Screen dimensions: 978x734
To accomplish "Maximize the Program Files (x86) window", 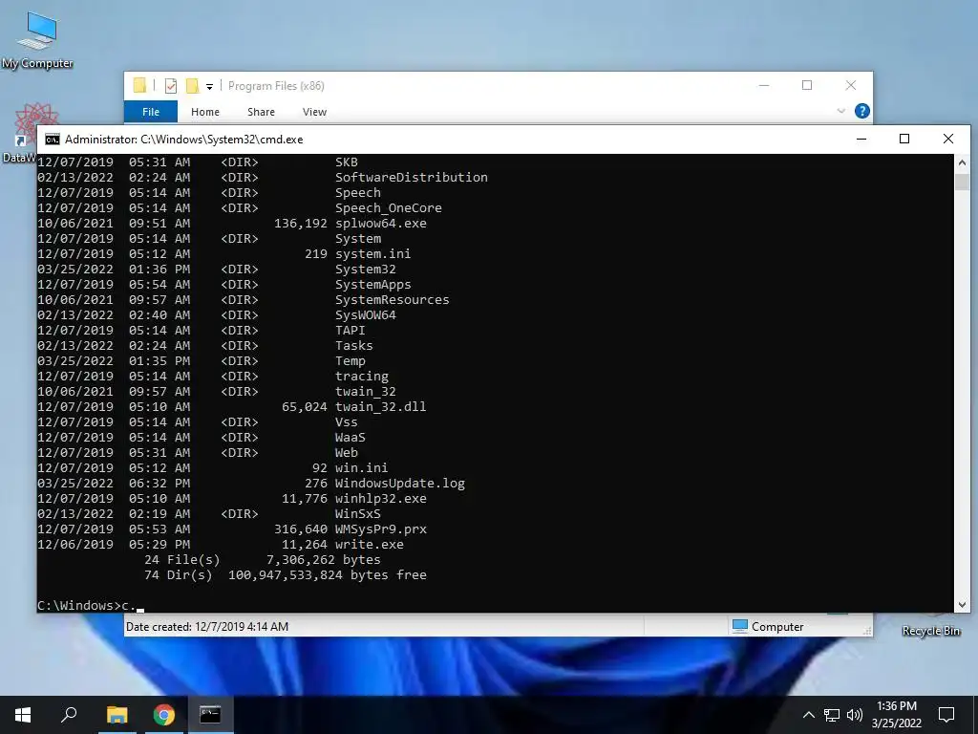I will pos(807,85).
